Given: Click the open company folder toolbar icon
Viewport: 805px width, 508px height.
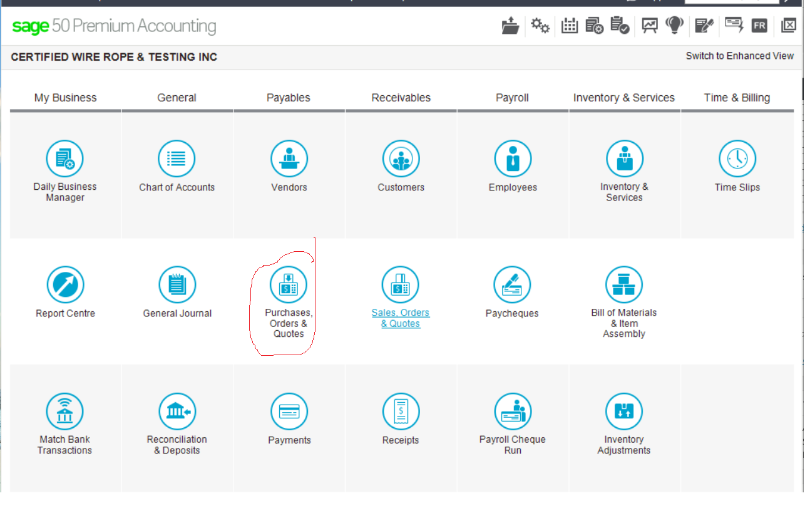Looking at the screenshot, I should (510, 26).
